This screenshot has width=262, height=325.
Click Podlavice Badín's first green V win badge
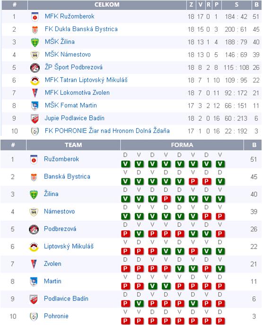(x=139, y=304)
